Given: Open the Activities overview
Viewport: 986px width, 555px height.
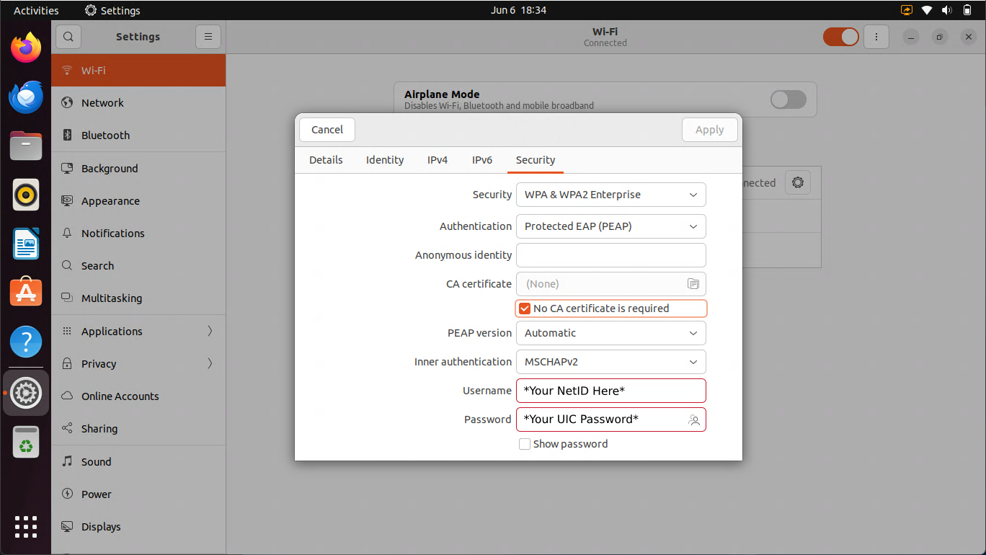Looking at the screenshot, I should [36, 10].
